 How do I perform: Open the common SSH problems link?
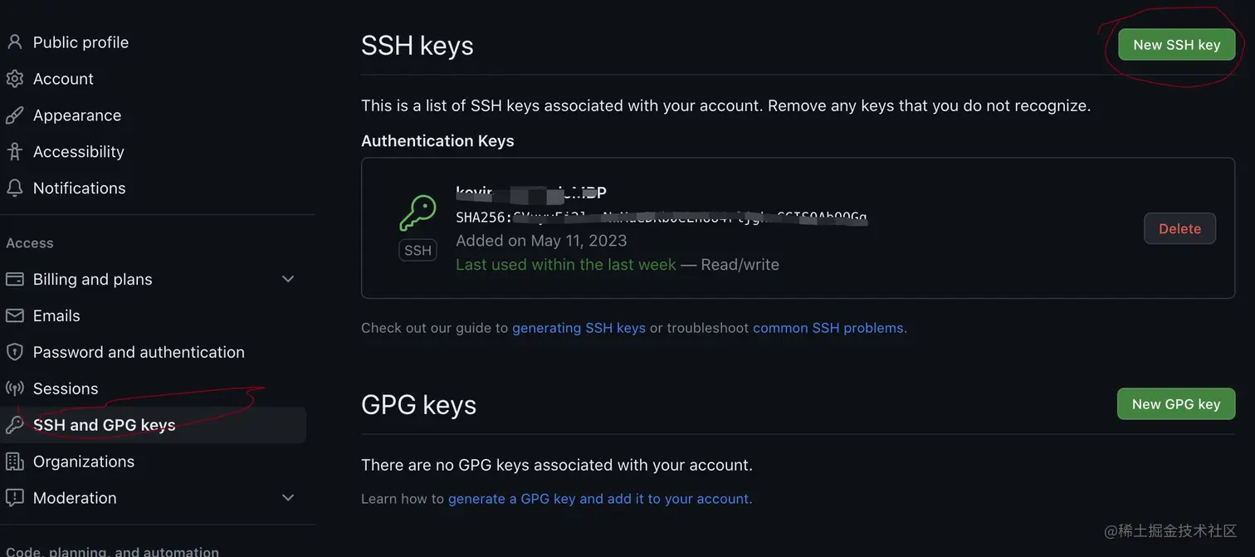[x=828, y=327]
